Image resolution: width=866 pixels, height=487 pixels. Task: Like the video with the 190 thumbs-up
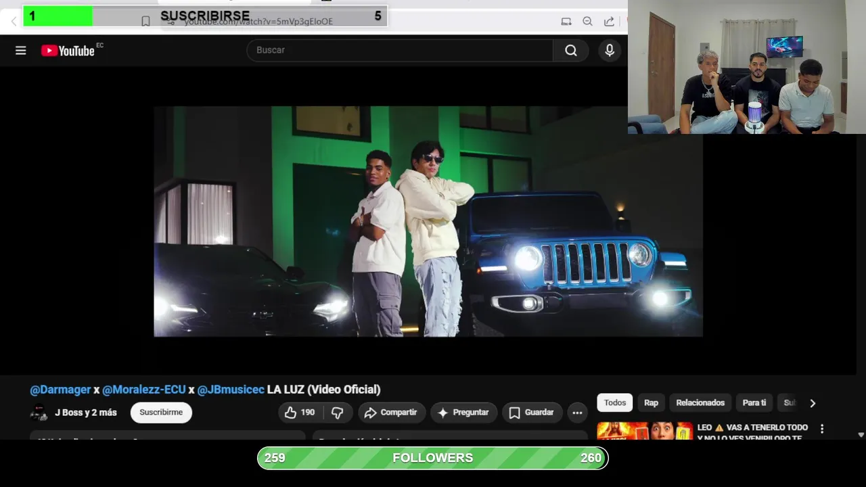tap(300, 413)
